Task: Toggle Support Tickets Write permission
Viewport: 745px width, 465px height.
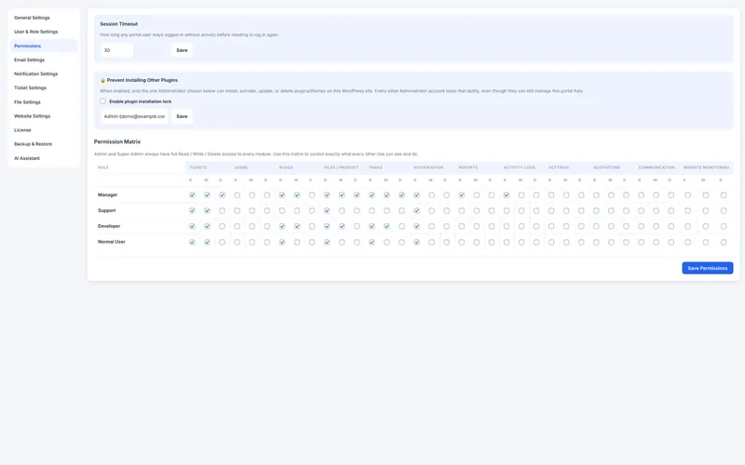Action: [207, 211]
